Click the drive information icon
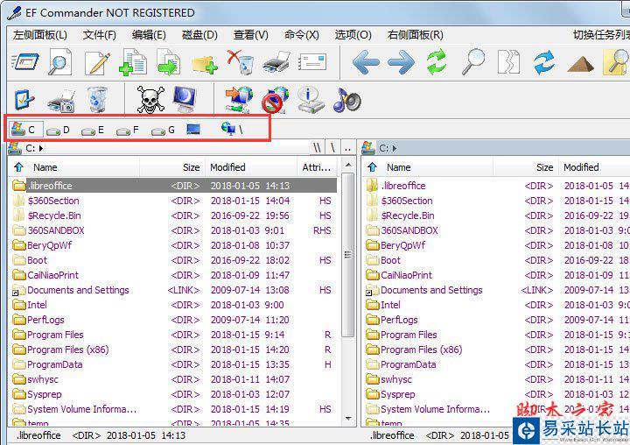 [311, 100]
